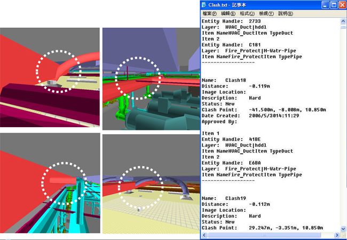Click the text 'Name: Clash19'
The image size is (347, 240).
pyautogui.click(x=224, y=198)
